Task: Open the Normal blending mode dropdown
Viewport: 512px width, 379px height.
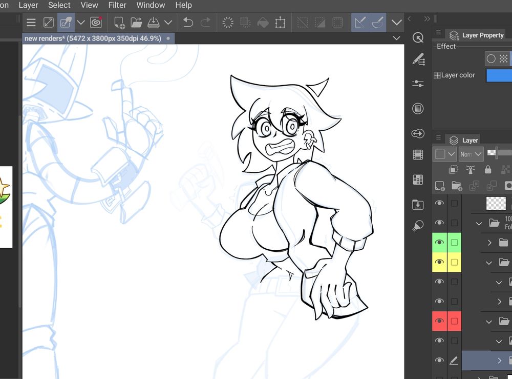Action: tap(471, 154)
